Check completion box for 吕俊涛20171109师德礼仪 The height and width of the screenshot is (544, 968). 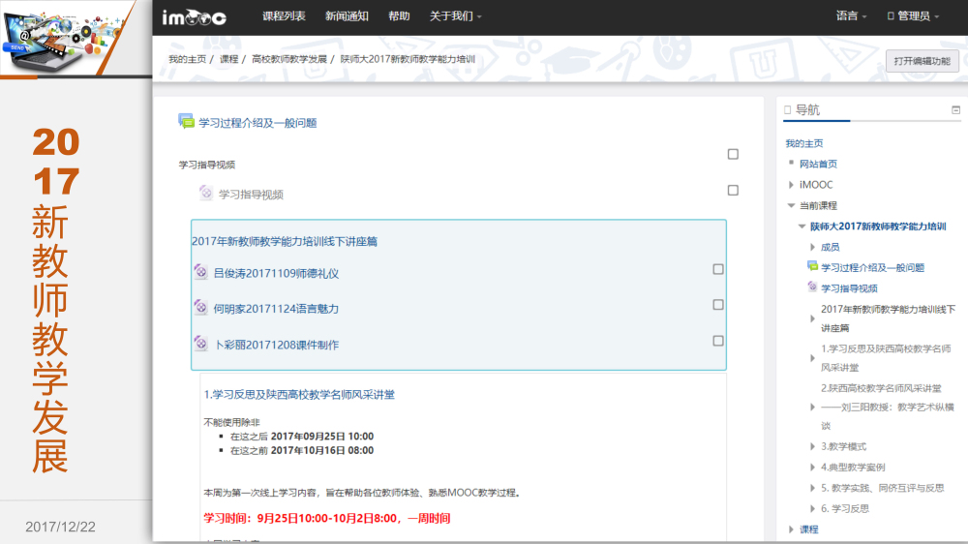718,269
